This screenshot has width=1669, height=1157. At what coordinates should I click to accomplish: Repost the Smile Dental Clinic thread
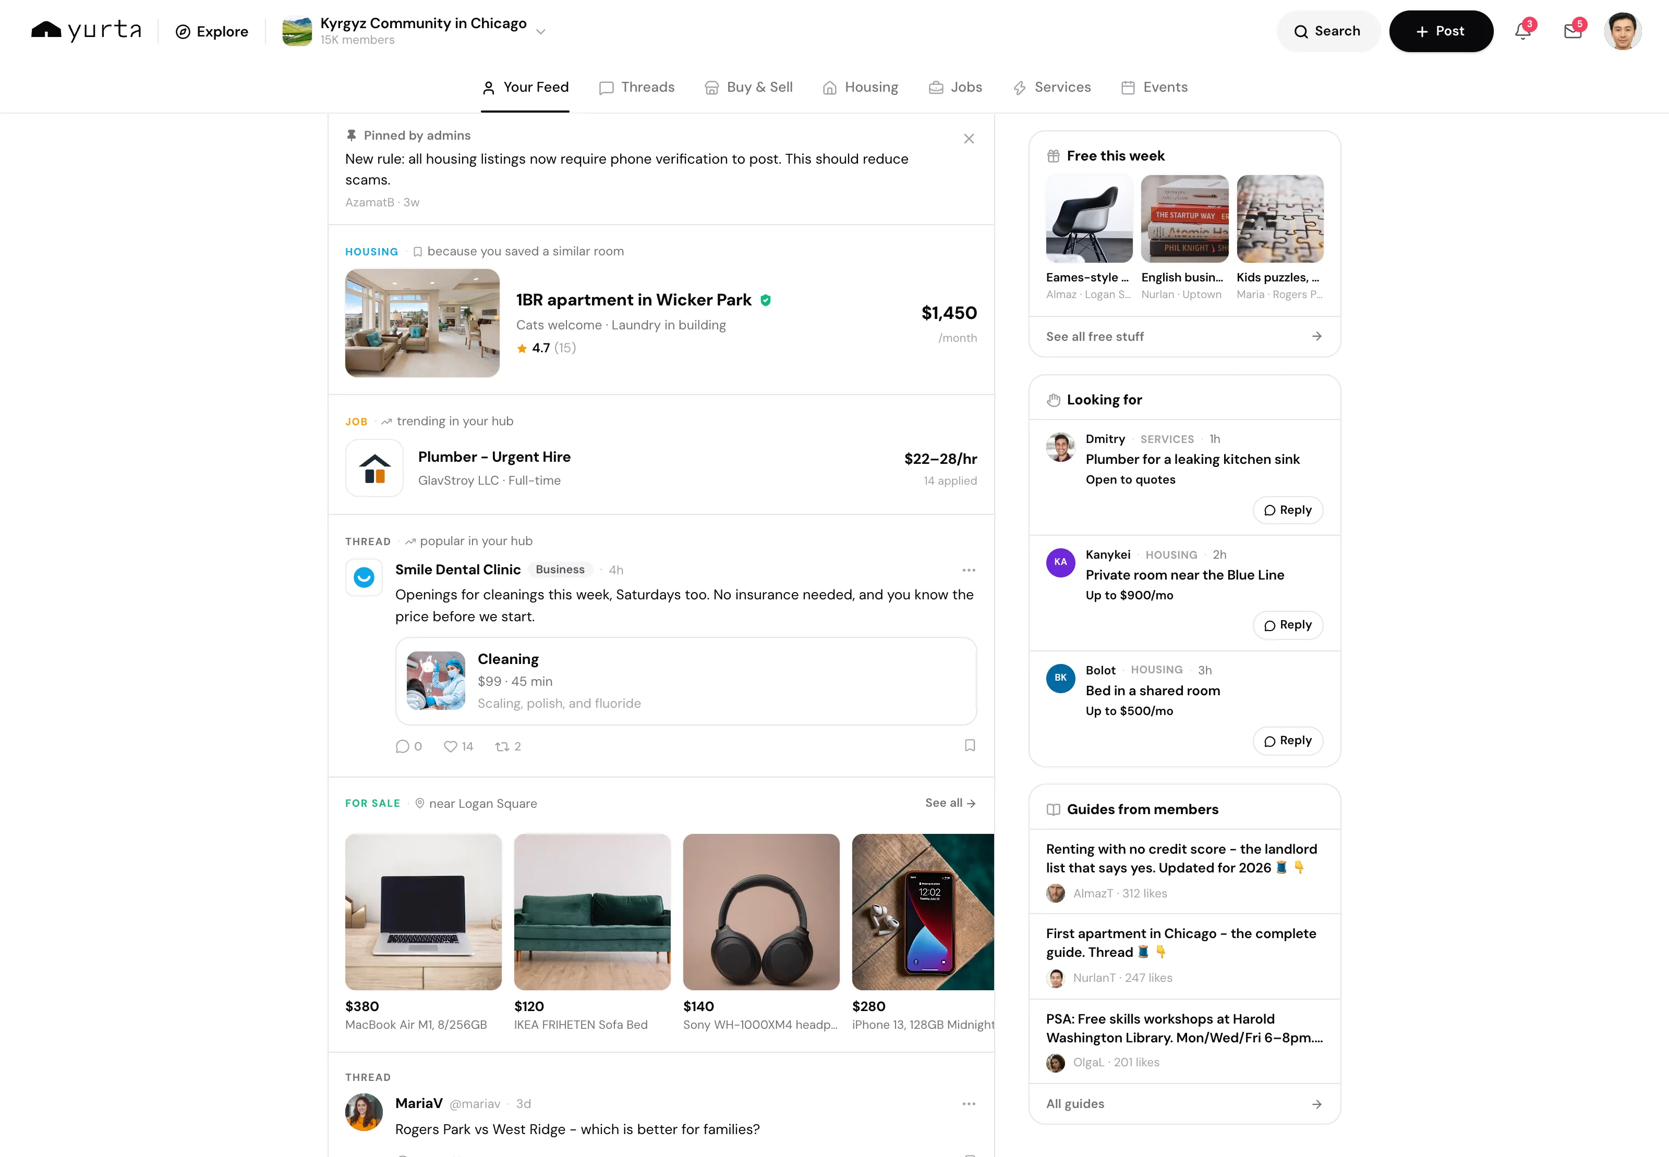point(507,747)
